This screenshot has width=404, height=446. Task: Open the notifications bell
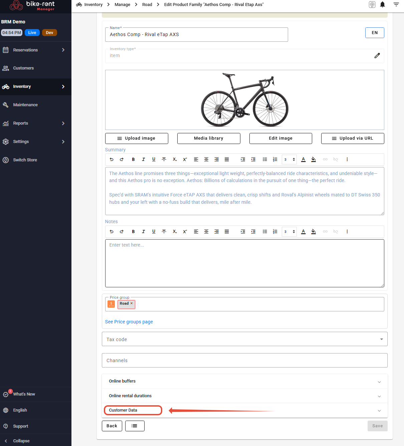383,4
